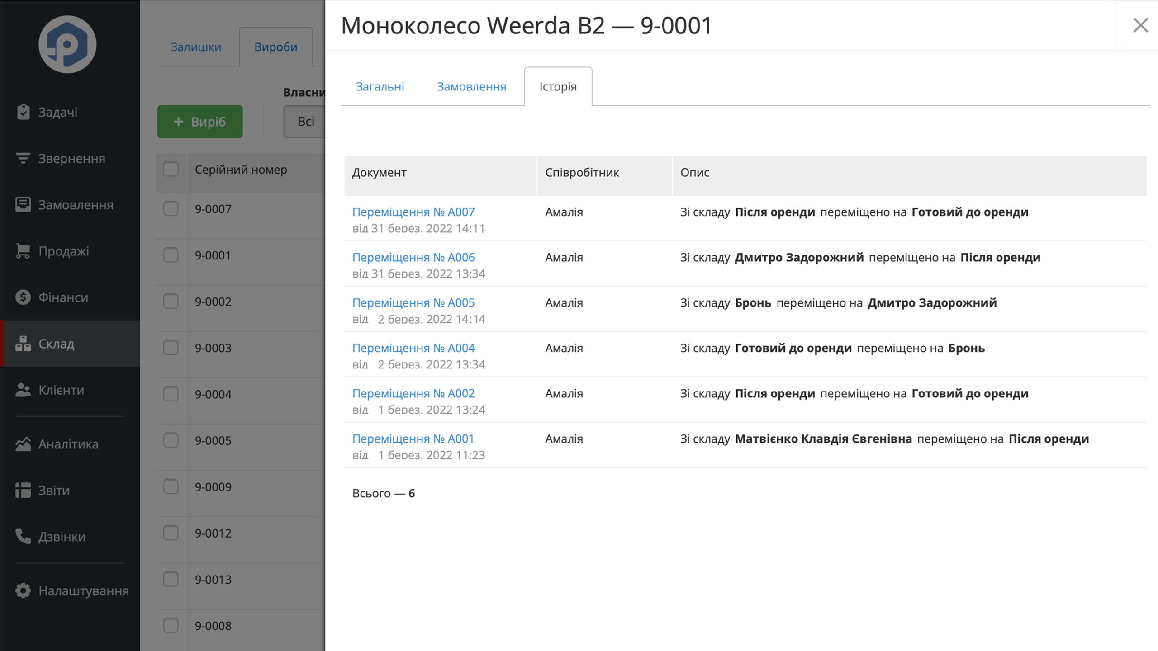This screenshot has width=1158, height=651.
Task: Click the Звіти table icon
Action: 23,490
